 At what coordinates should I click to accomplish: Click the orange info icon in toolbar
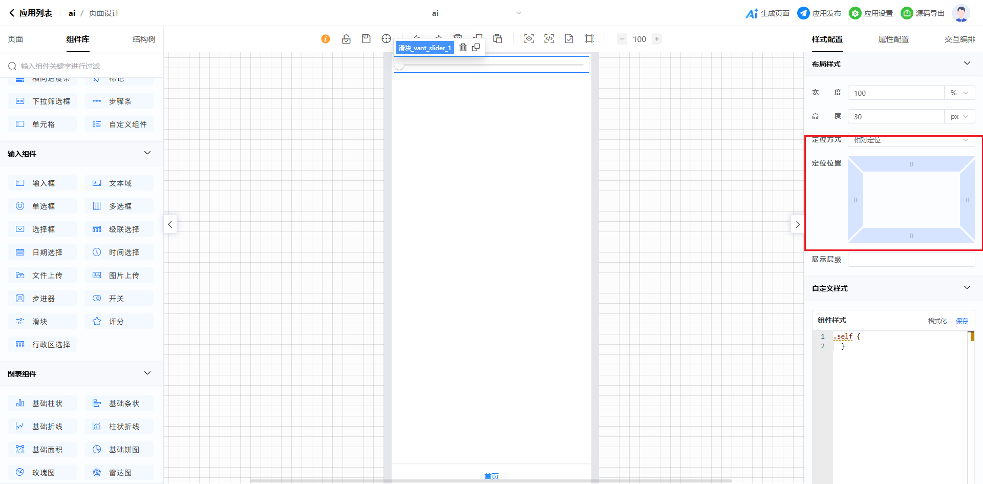click(326, 39)
